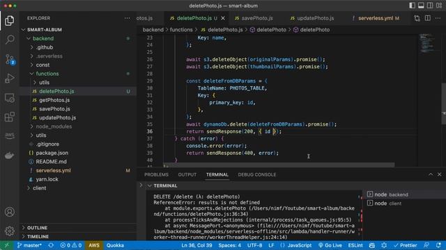
Task: Change the LF end of line sequence
Action: tap(271, 245)
